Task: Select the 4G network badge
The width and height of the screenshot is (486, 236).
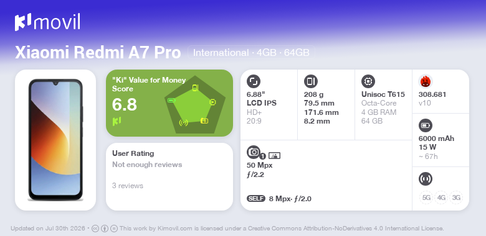Action: point(441,197)
